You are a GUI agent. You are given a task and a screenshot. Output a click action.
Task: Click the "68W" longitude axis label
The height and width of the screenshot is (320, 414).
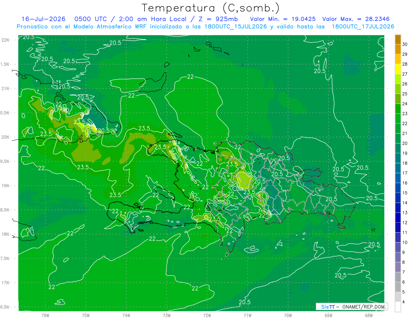369,315
